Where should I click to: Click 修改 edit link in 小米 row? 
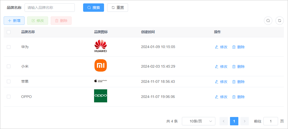pos(221,67)
